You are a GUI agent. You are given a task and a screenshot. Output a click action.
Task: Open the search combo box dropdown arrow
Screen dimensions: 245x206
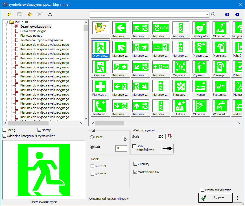pos(207,14)
